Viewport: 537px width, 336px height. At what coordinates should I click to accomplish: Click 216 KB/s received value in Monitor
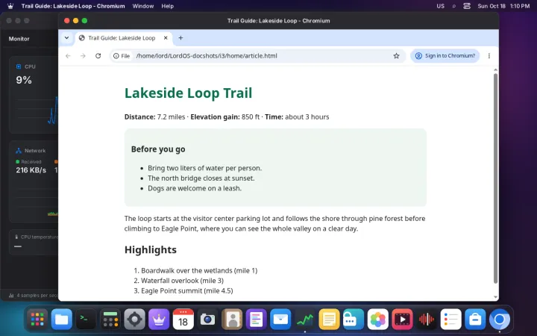pos(31,170)
